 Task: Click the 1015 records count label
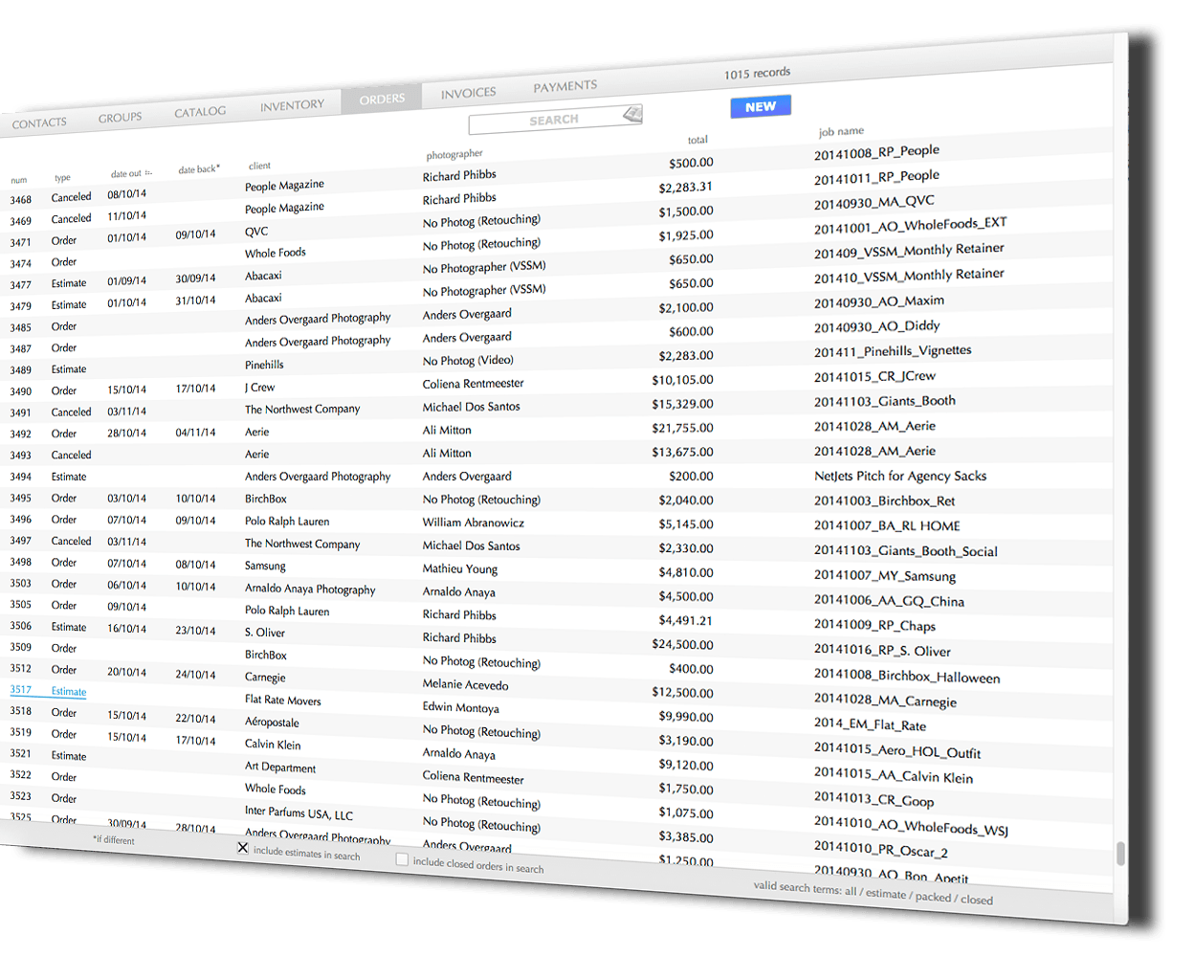click(x=757, y=73)
